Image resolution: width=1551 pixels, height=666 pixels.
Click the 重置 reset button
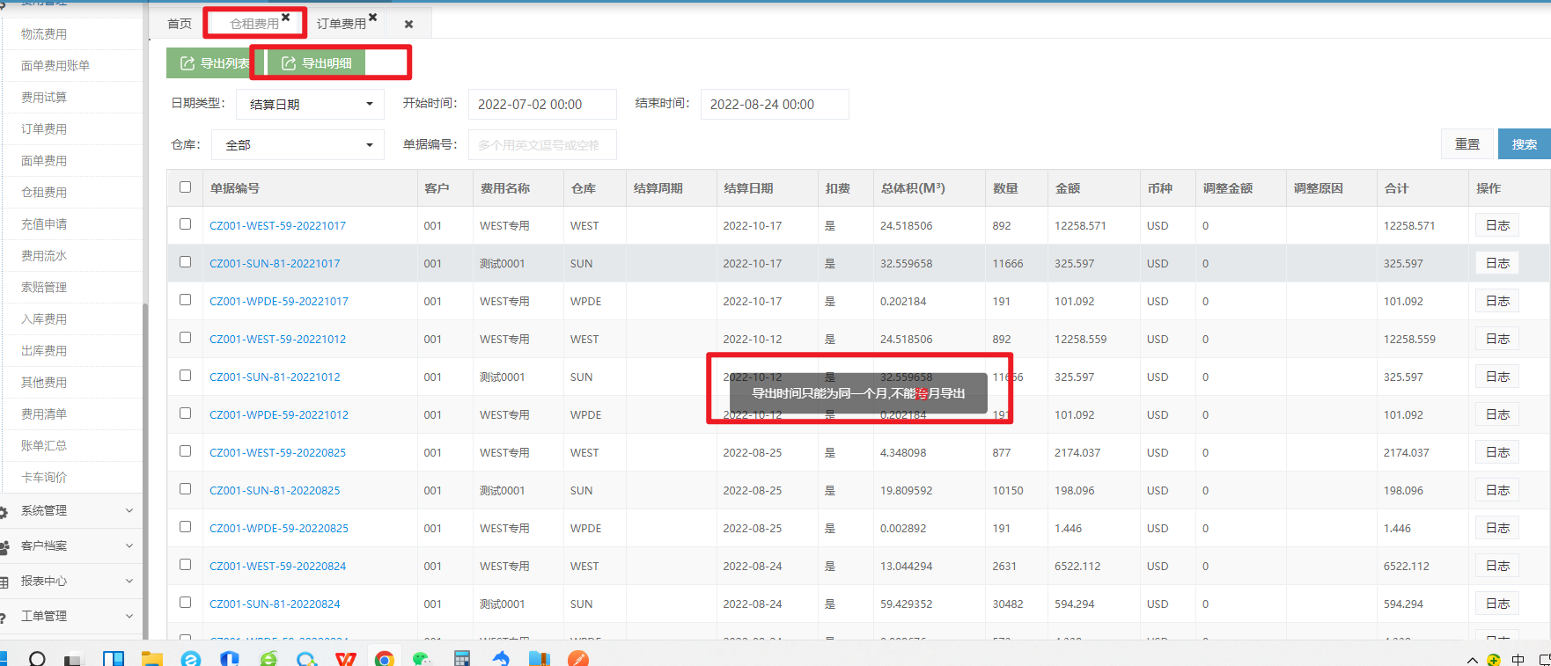click(x=1466, y=144)
